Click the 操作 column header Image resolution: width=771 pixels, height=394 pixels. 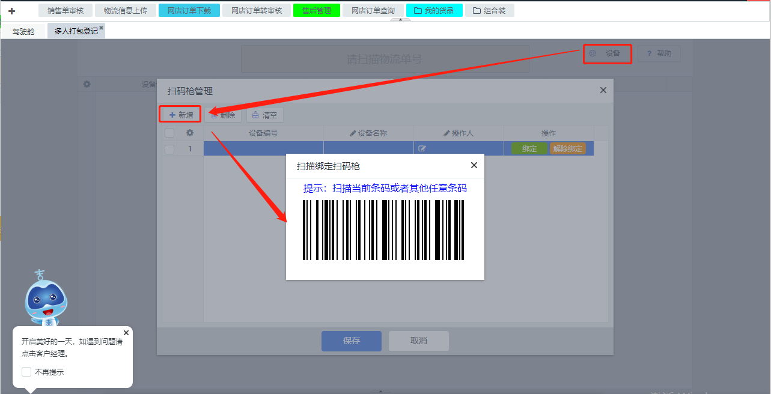pos(549,133)
